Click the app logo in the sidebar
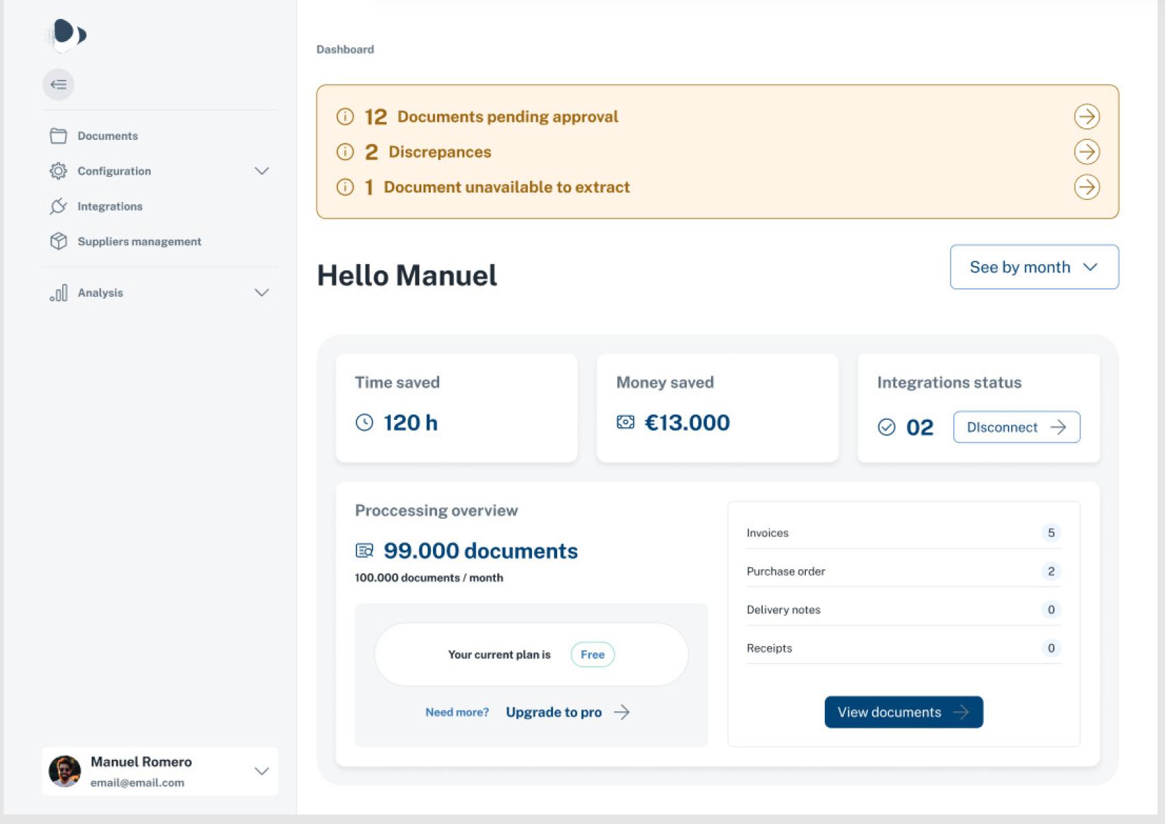The width and height of the screenshot is (1165, 824). [x=67, y=34]
